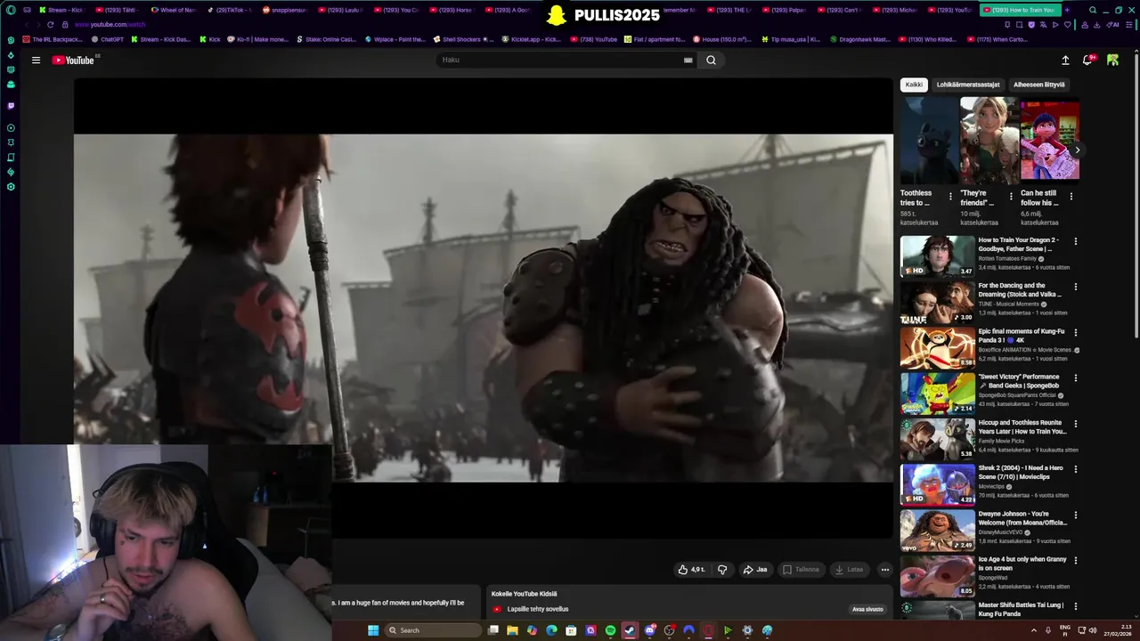Click the Windows taskbar Search box

[x=435, y=630]
